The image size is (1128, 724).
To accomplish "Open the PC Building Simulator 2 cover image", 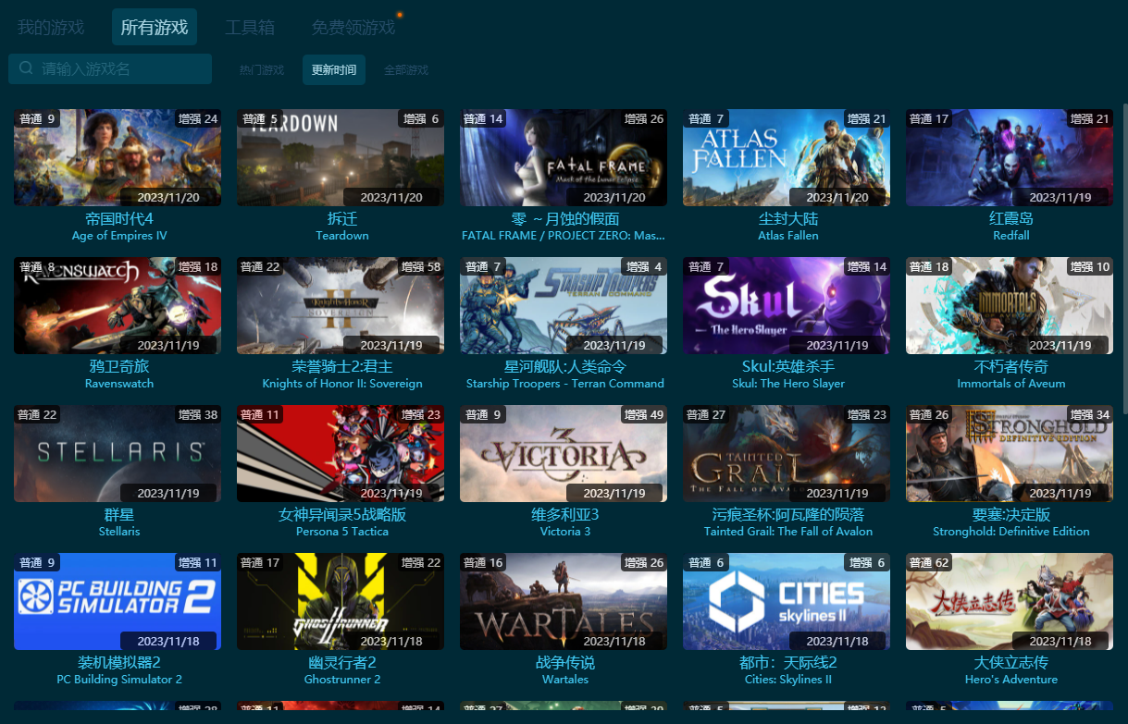I will (x=118, y=601).
